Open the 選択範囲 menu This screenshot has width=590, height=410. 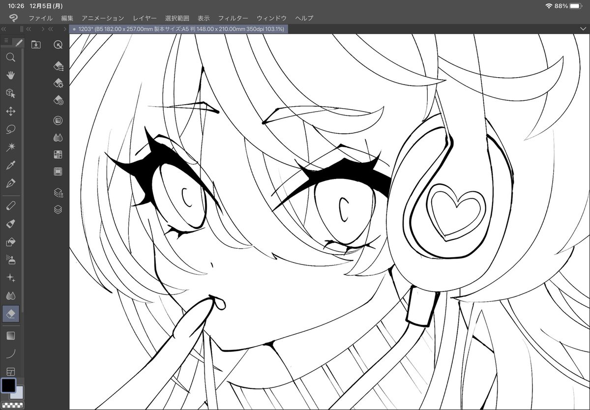click(x=177, y=18)
